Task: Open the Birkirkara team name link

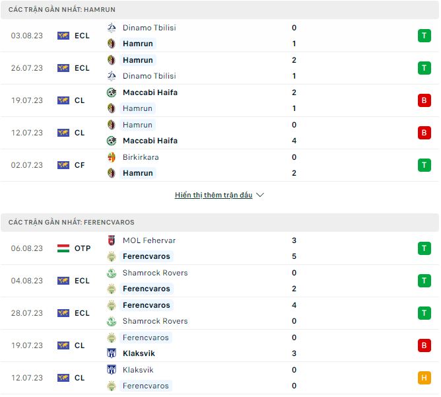Action: coord(141,157)
